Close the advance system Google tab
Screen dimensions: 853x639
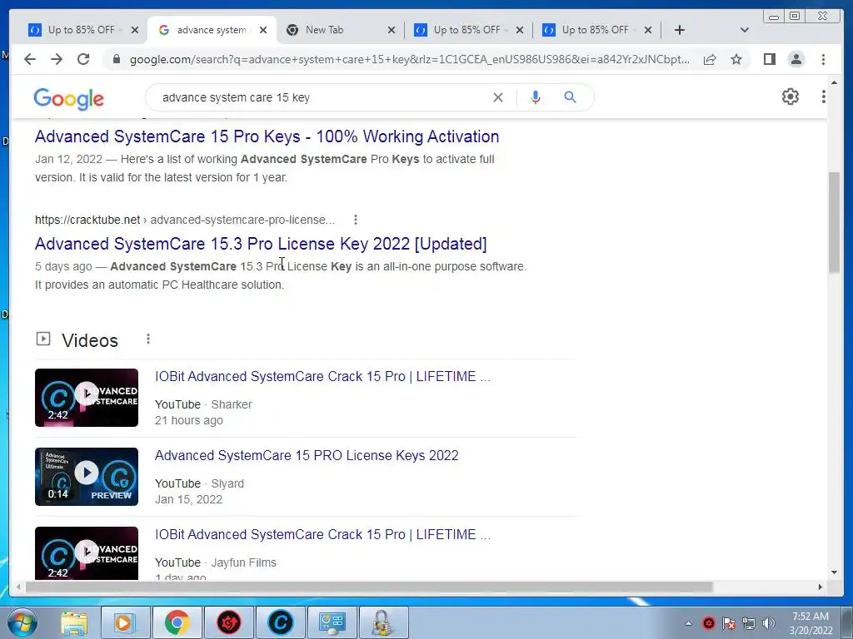tap(263, 30)
